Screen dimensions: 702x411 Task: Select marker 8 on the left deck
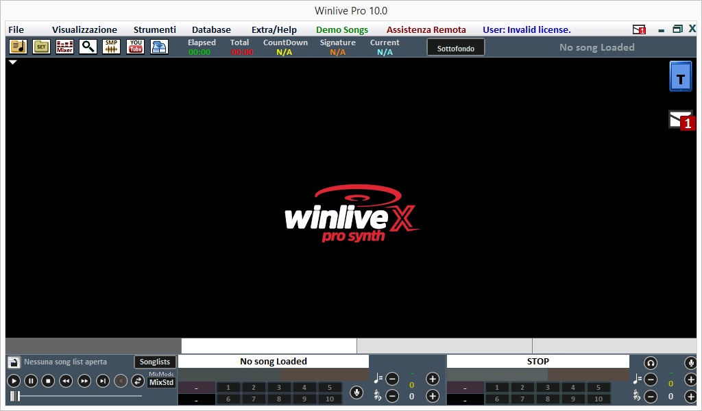(278, 399)
